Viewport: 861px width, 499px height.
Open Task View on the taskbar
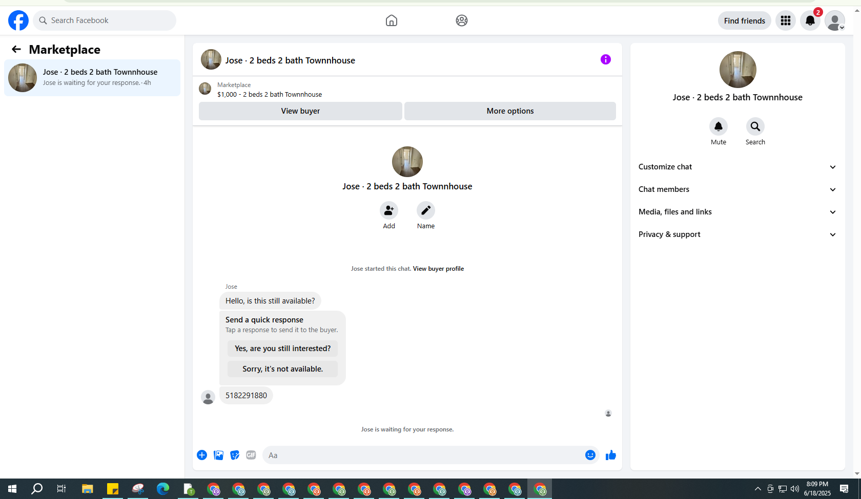(61, 489)
